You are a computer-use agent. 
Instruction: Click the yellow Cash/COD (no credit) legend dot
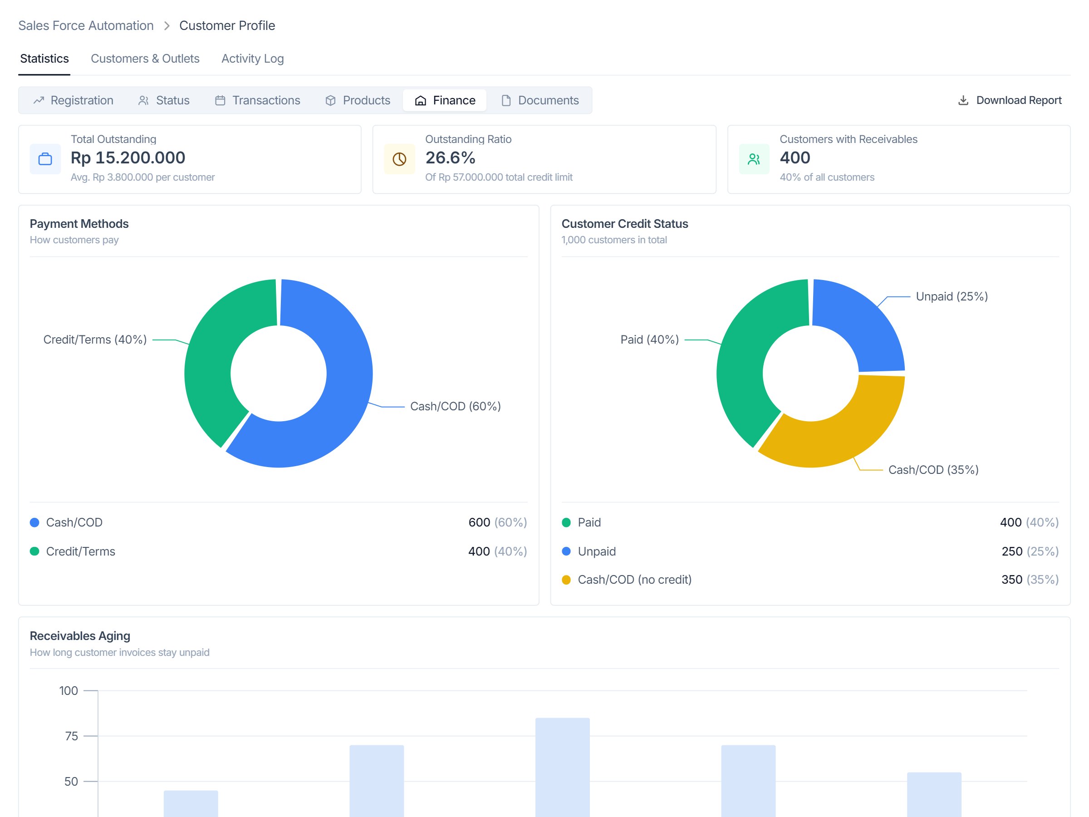(x=566, y=580)
